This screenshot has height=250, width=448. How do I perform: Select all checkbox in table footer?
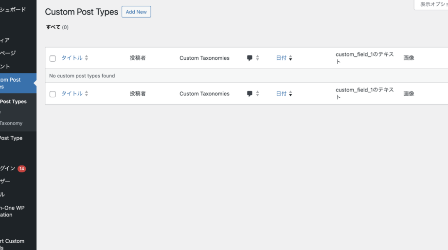point(53,94)
